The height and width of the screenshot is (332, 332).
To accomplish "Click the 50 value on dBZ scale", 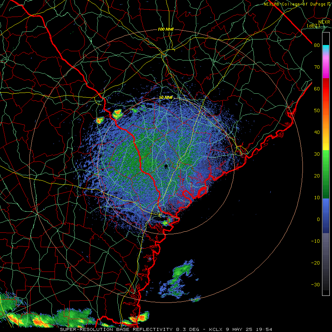I will click(317, 111).
